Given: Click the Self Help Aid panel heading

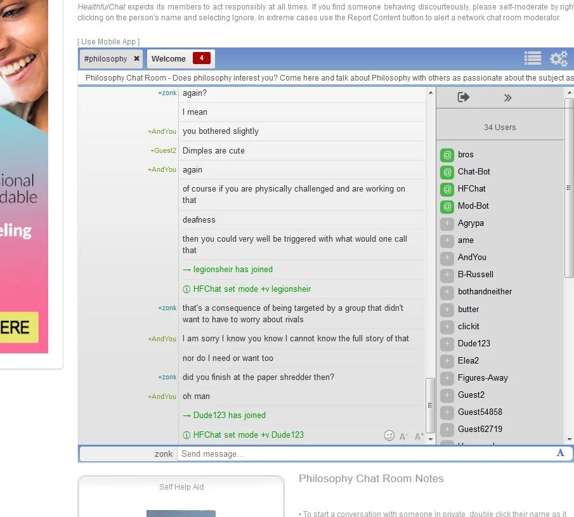Looking at the screenshot, I should click(181, 487).
